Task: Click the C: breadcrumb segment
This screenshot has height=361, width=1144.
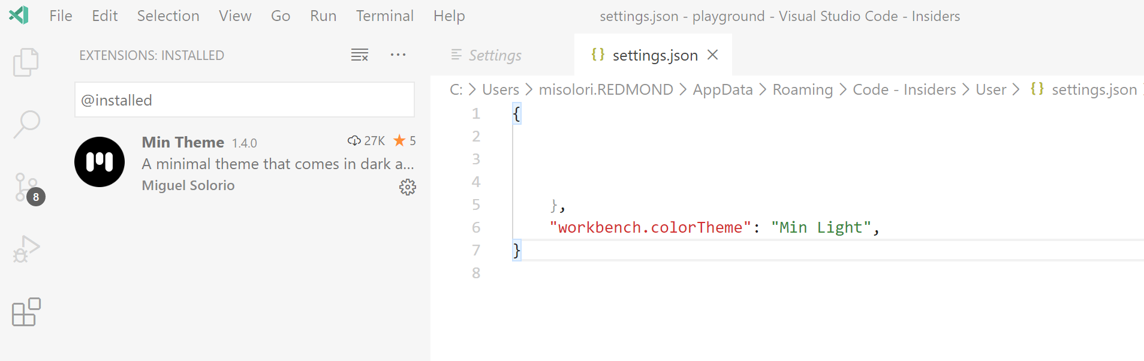Action: (456, 89)
